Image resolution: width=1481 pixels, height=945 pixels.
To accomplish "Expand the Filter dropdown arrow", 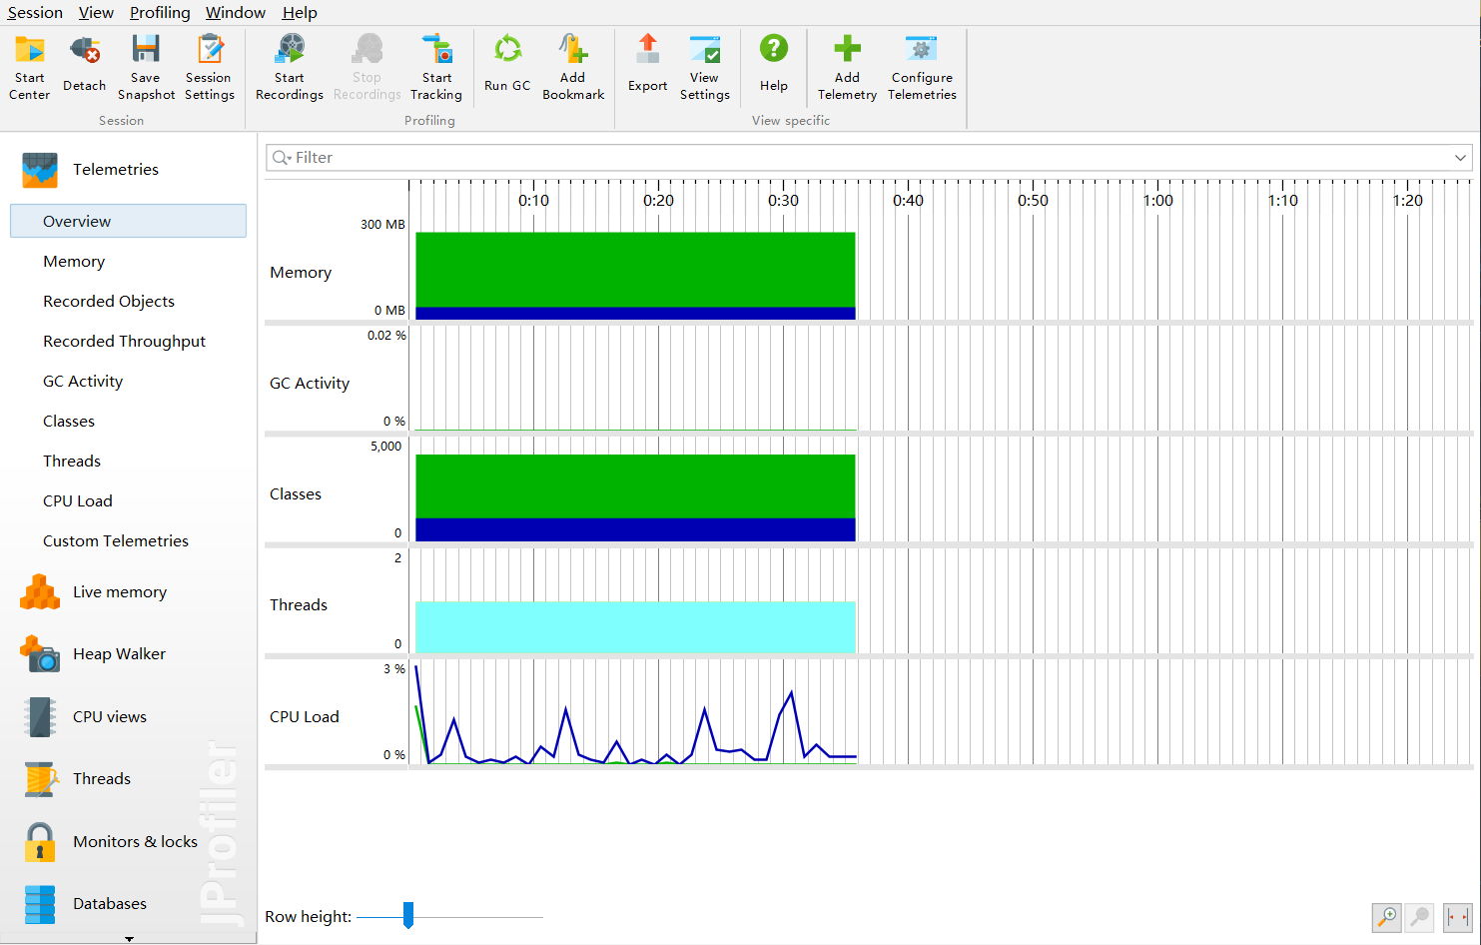I will pyautogui.click(x=1460, y=158).
